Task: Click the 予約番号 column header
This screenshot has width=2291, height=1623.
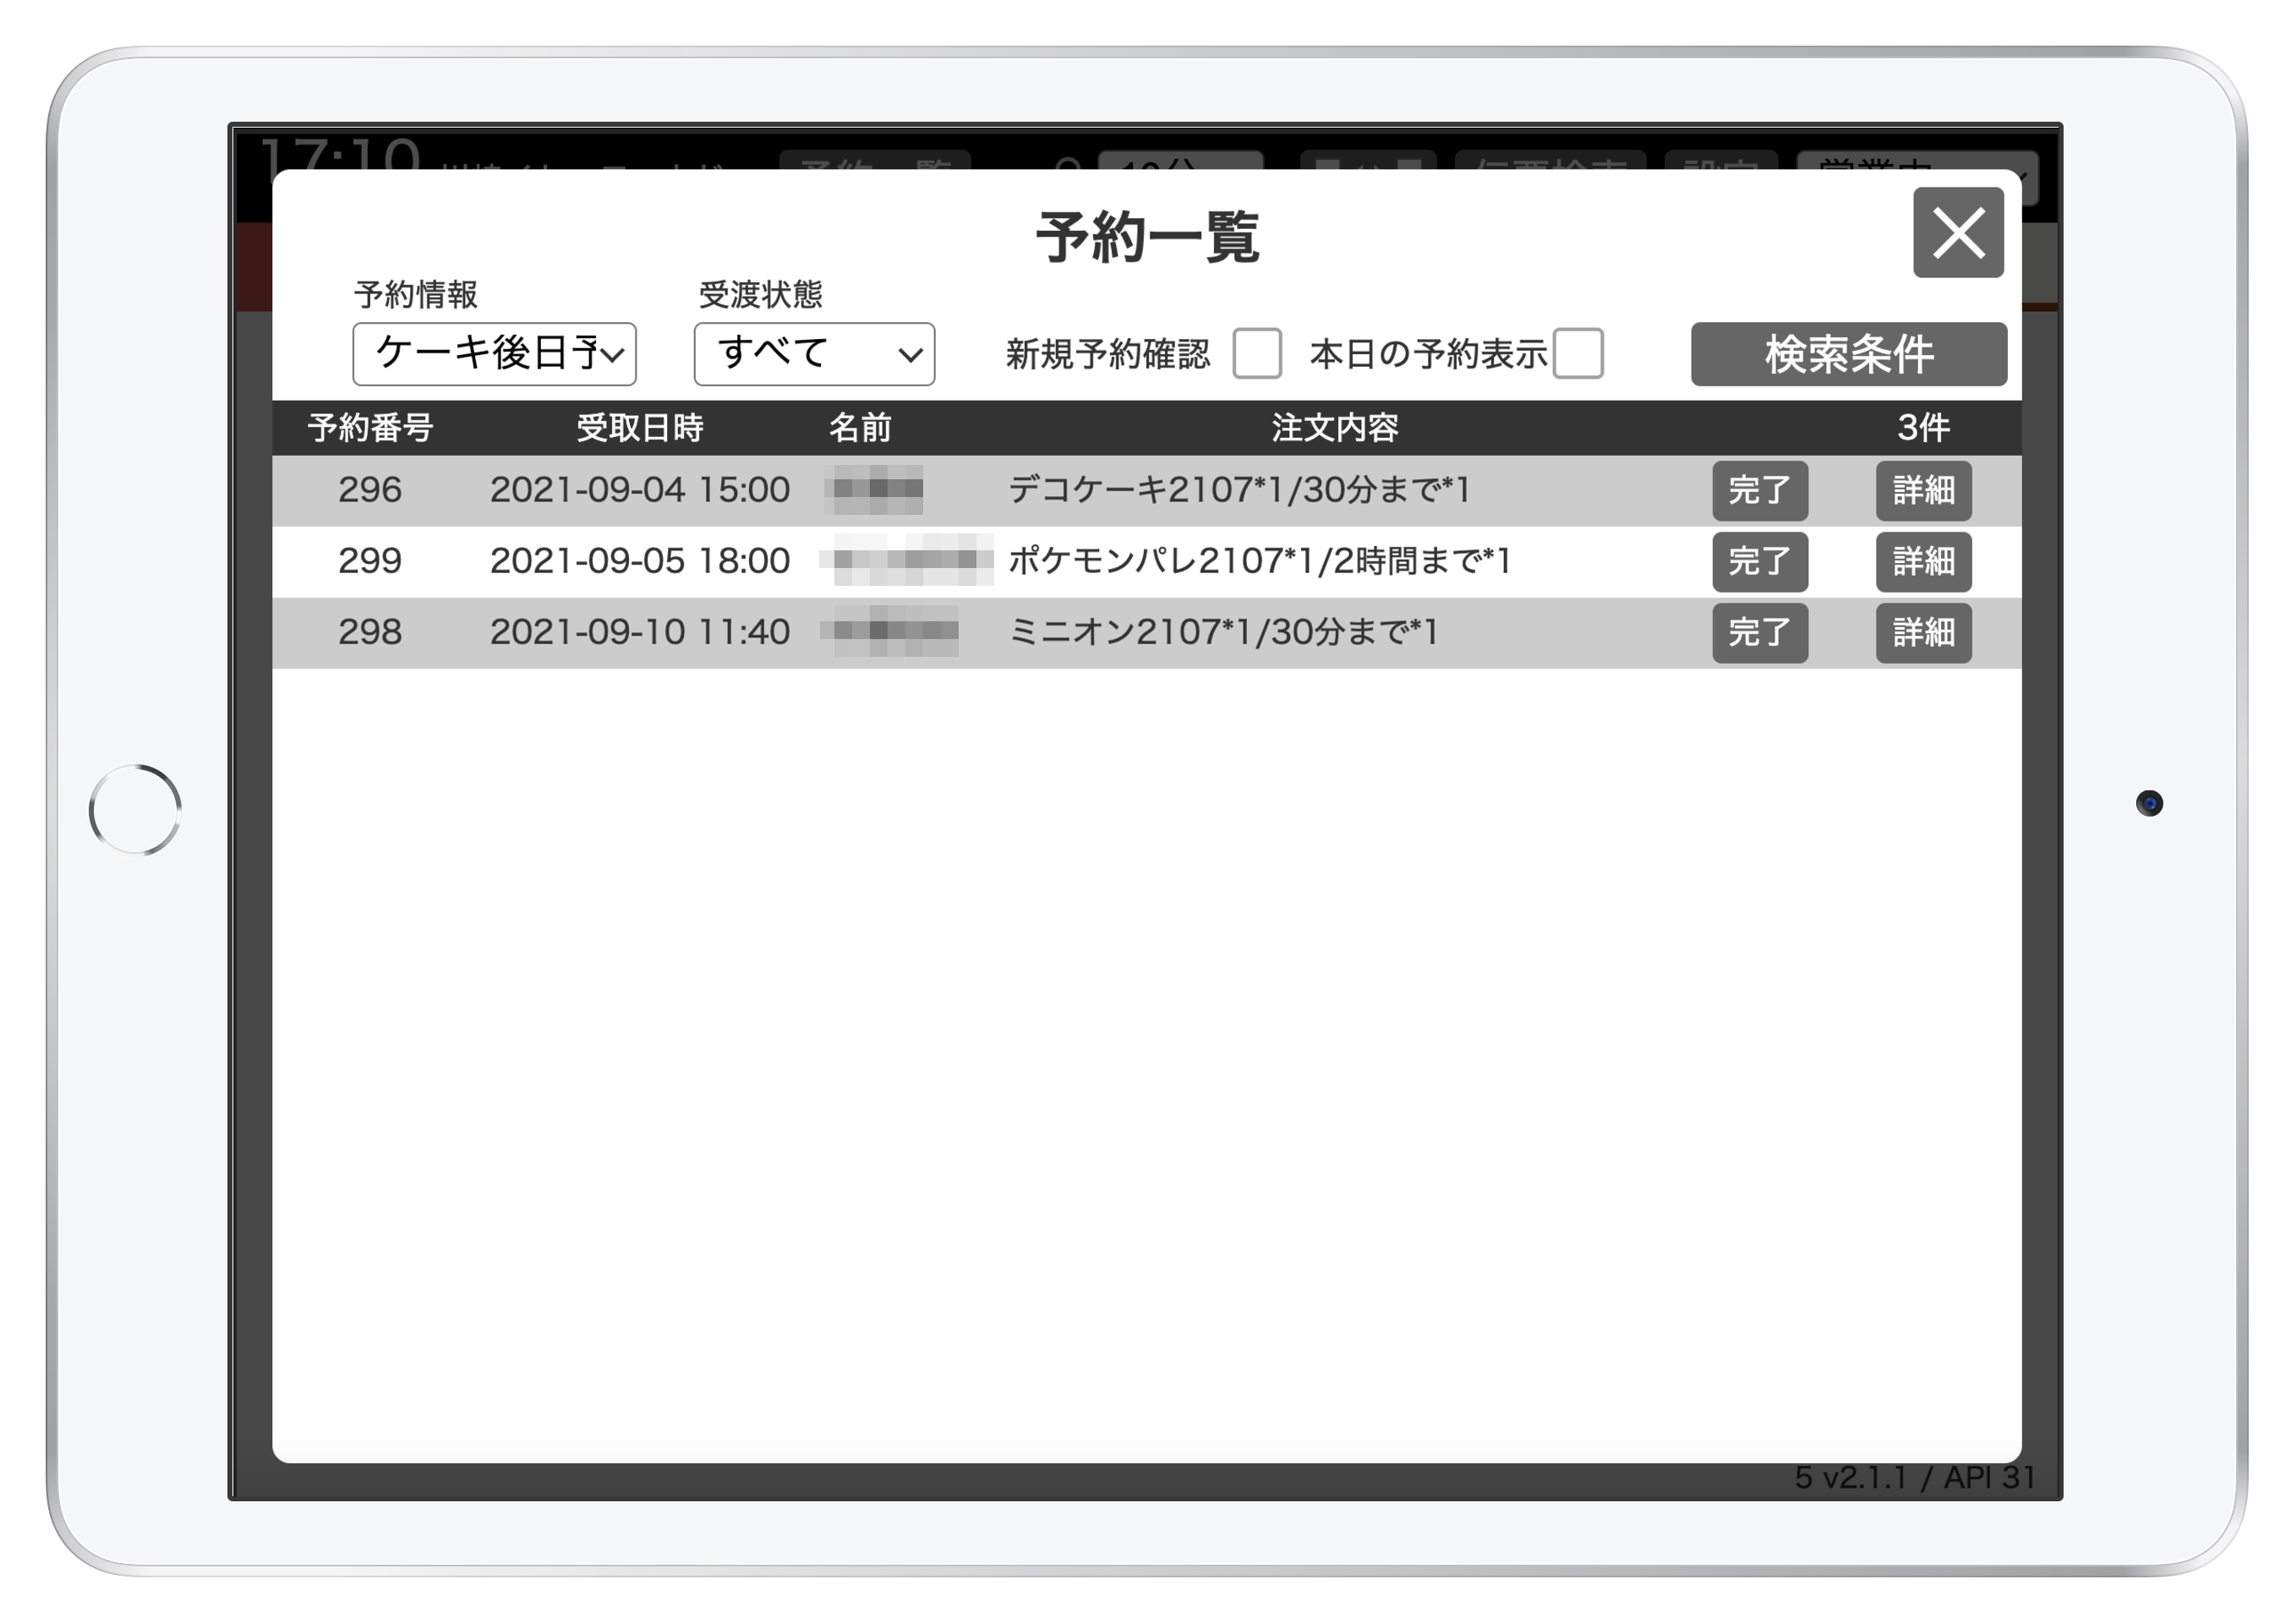Action: (369, 428)
